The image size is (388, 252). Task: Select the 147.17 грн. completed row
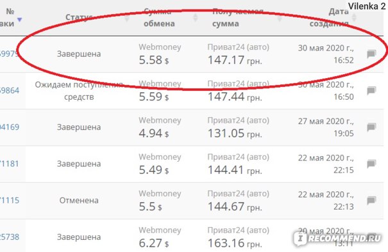point(192,54)
